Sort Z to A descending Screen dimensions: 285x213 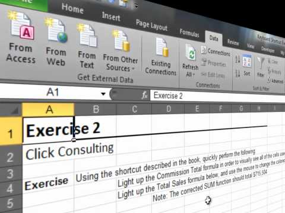[x=237, y=73]
